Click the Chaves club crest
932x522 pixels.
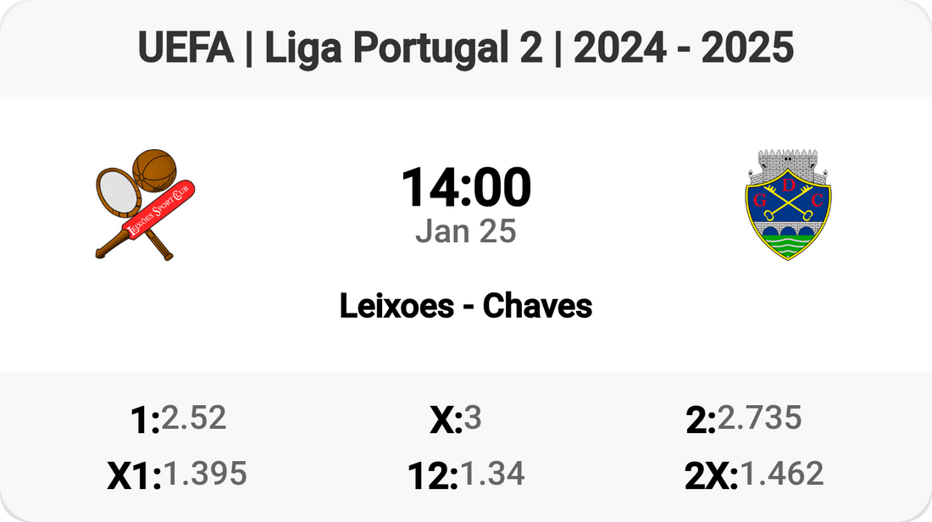click(x=787, y=204)
